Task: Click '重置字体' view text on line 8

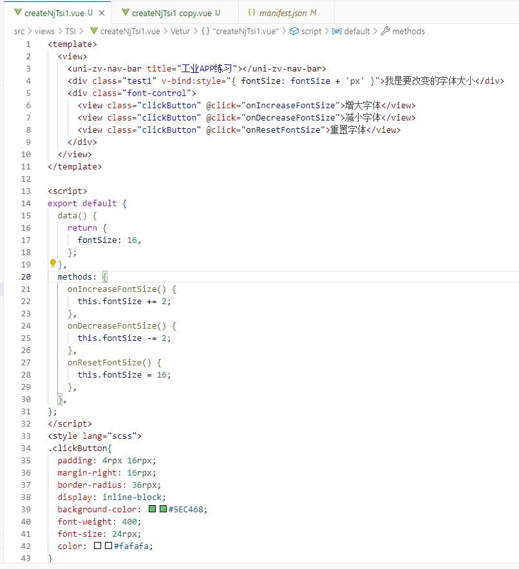Action: click(348, 130)
